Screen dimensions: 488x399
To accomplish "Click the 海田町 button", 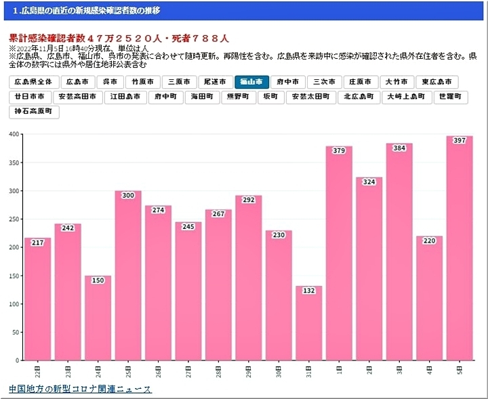I will pyautogui.click(x=201, y=97).
